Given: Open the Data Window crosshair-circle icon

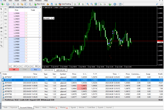Looking at the screenshot, I should (18, 4).
